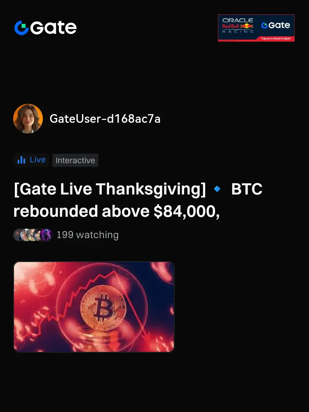Viewport: 309px width, 412px height.
Task: Open the Bitcoin bubble stream thumbnail
Action: pos(94,307)
